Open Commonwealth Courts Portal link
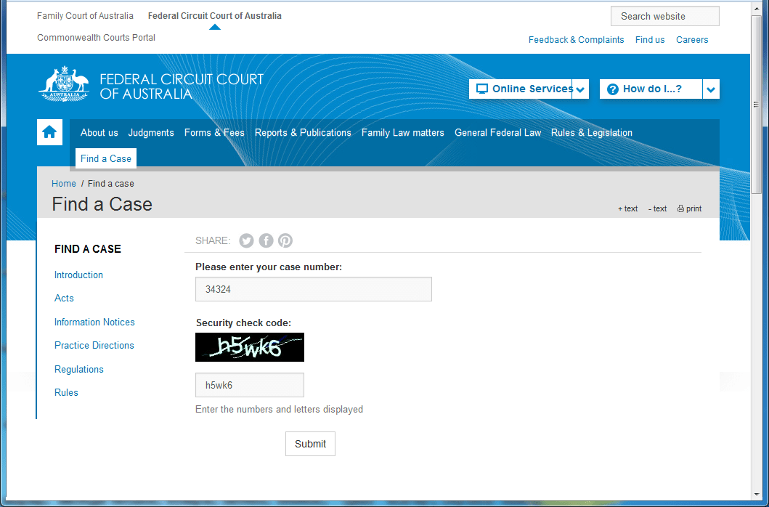Screen dimensions: 769x507 pos(96,38)
